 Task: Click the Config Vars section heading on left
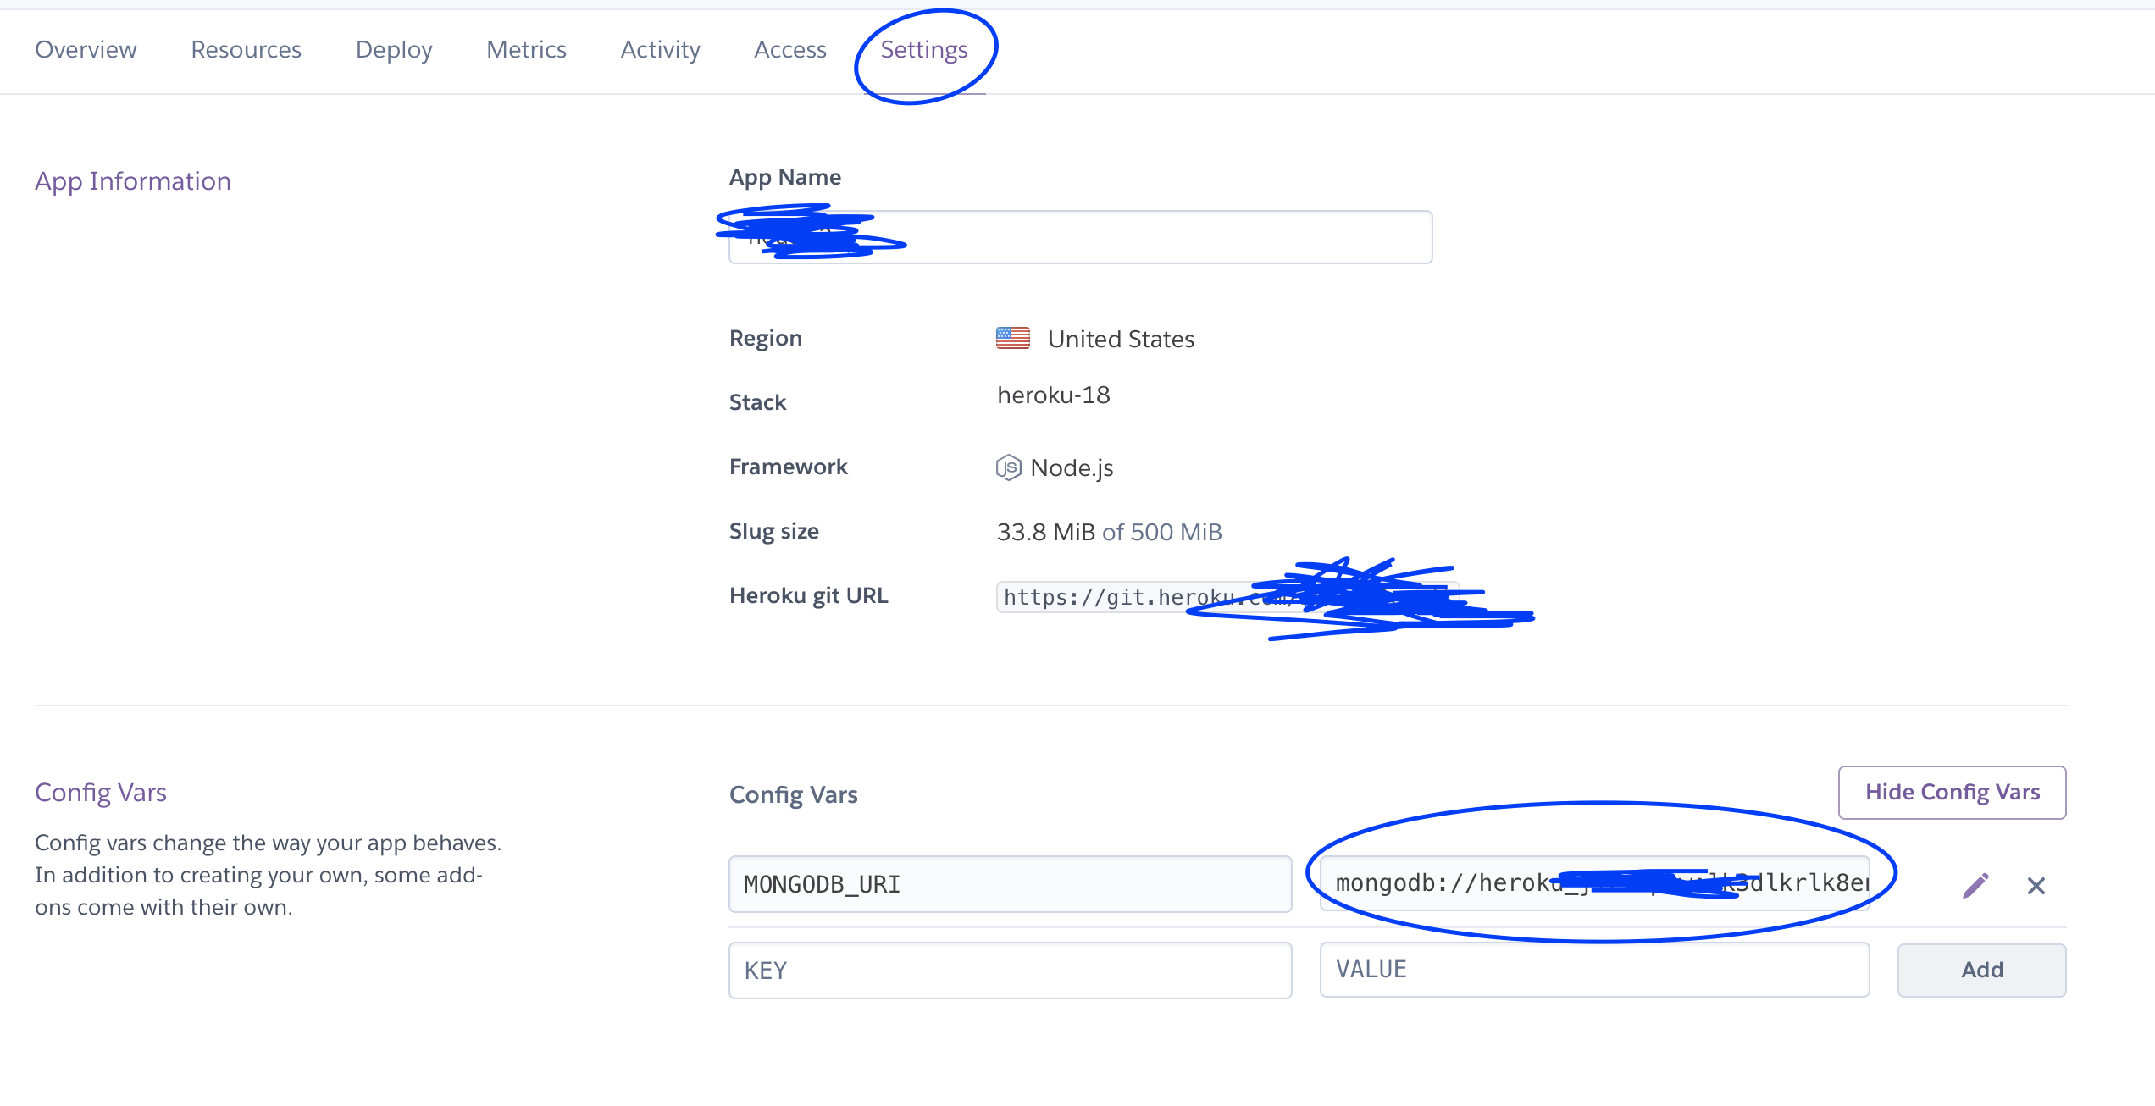101,793
